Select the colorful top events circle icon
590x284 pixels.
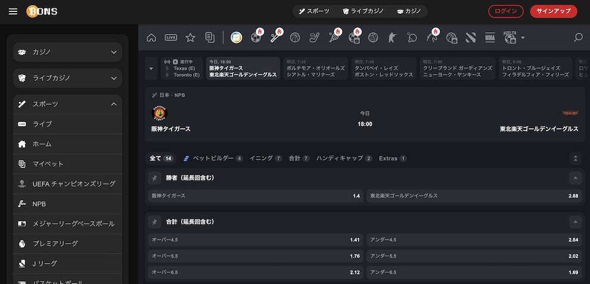click(x=237, y=38)
